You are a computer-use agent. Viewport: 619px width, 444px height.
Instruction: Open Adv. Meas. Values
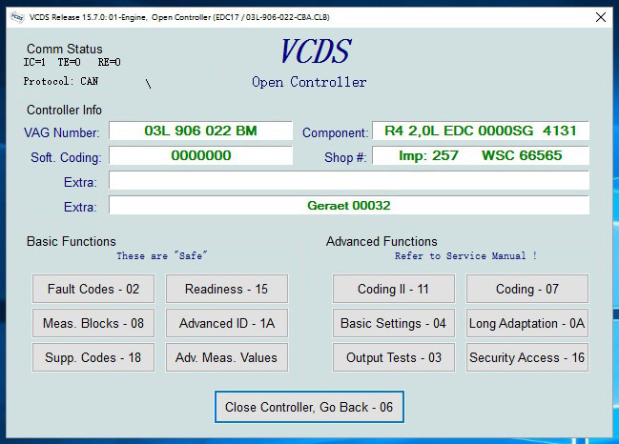(x=227, y=357)
